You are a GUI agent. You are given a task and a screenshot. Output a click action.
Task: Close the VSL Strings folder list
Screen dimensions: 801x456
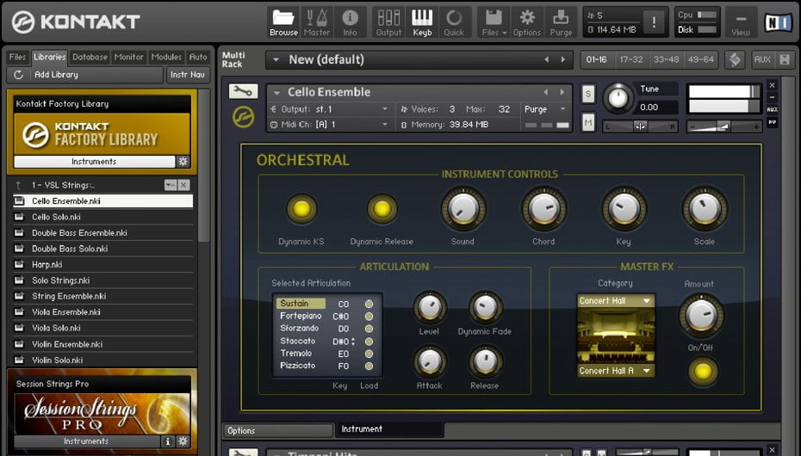click(x=184, y=185)
